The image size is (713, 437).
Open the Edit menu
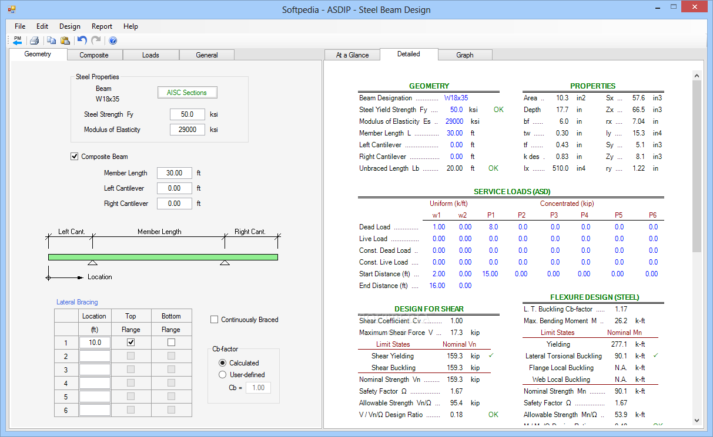coord(42,26)
